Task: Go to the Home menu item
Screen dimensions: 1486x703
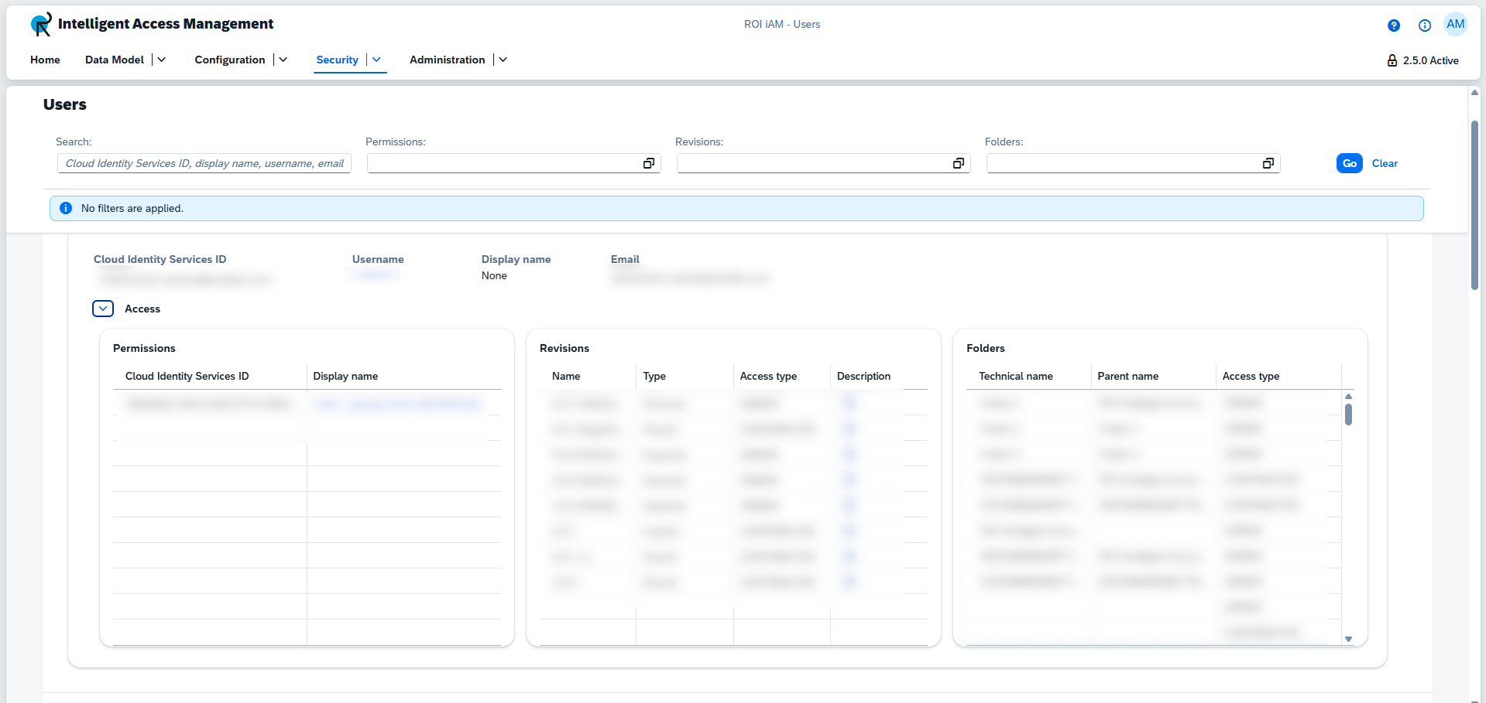Action: 45,60
